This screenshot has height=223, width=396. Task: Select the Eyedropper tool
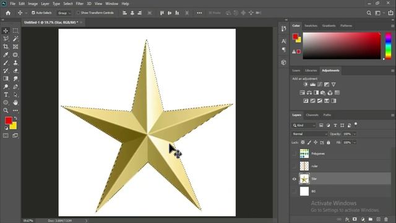(6, 55)
